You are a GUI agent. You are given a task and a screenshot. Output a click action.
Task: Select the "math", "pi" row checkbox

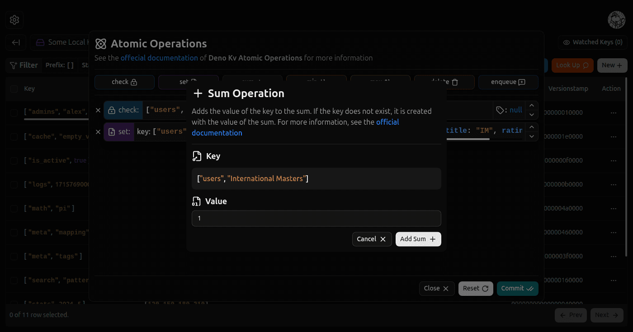(x=14, y=208)
